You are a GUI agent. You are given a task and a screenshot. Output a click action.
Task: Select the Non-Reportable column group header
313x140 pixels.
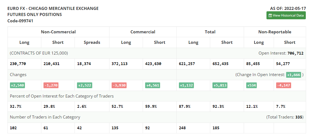tap(275, 32)
